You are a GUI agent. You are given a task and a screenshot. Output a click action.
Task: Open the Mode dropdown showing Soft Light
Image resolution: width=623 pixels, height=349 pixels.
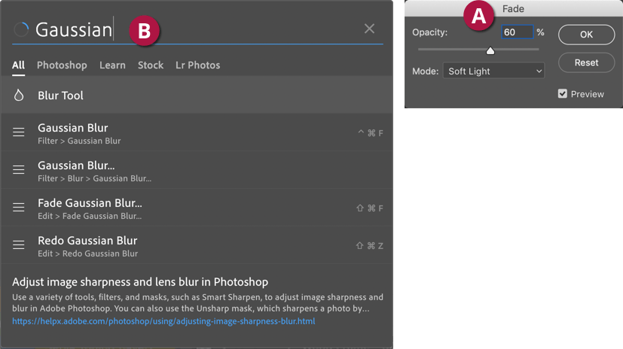click(x=493, y=71)
